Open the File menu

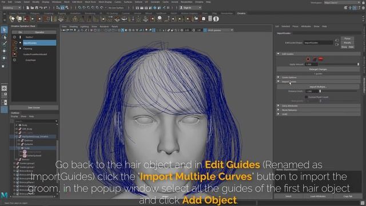click(3, 2)
